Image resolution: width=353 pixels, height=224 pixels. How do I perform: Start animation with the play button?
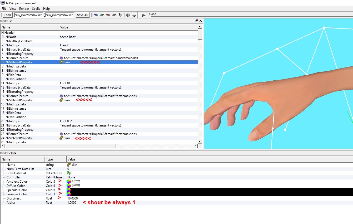point(144,15)
